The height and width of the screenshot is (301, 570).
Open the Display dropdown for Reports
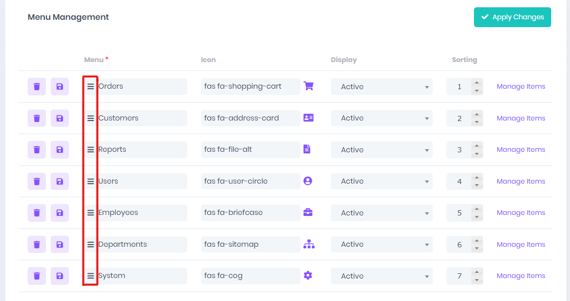382,150
